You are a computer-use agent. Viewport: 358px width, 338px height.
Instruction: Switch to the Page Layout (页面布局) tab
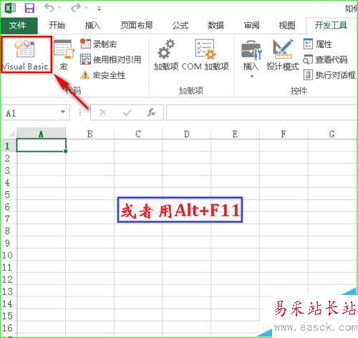pos(137,25)
